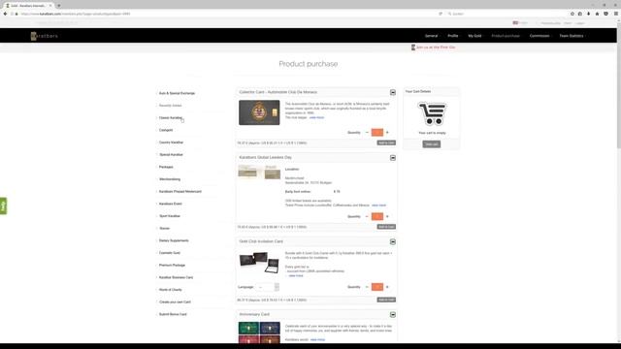Select the Dietary Supplements category

pos(174,240)
